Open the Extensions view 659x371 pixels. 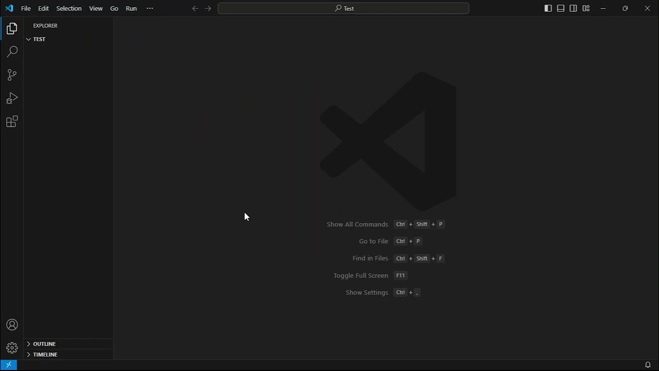(12, 122)
